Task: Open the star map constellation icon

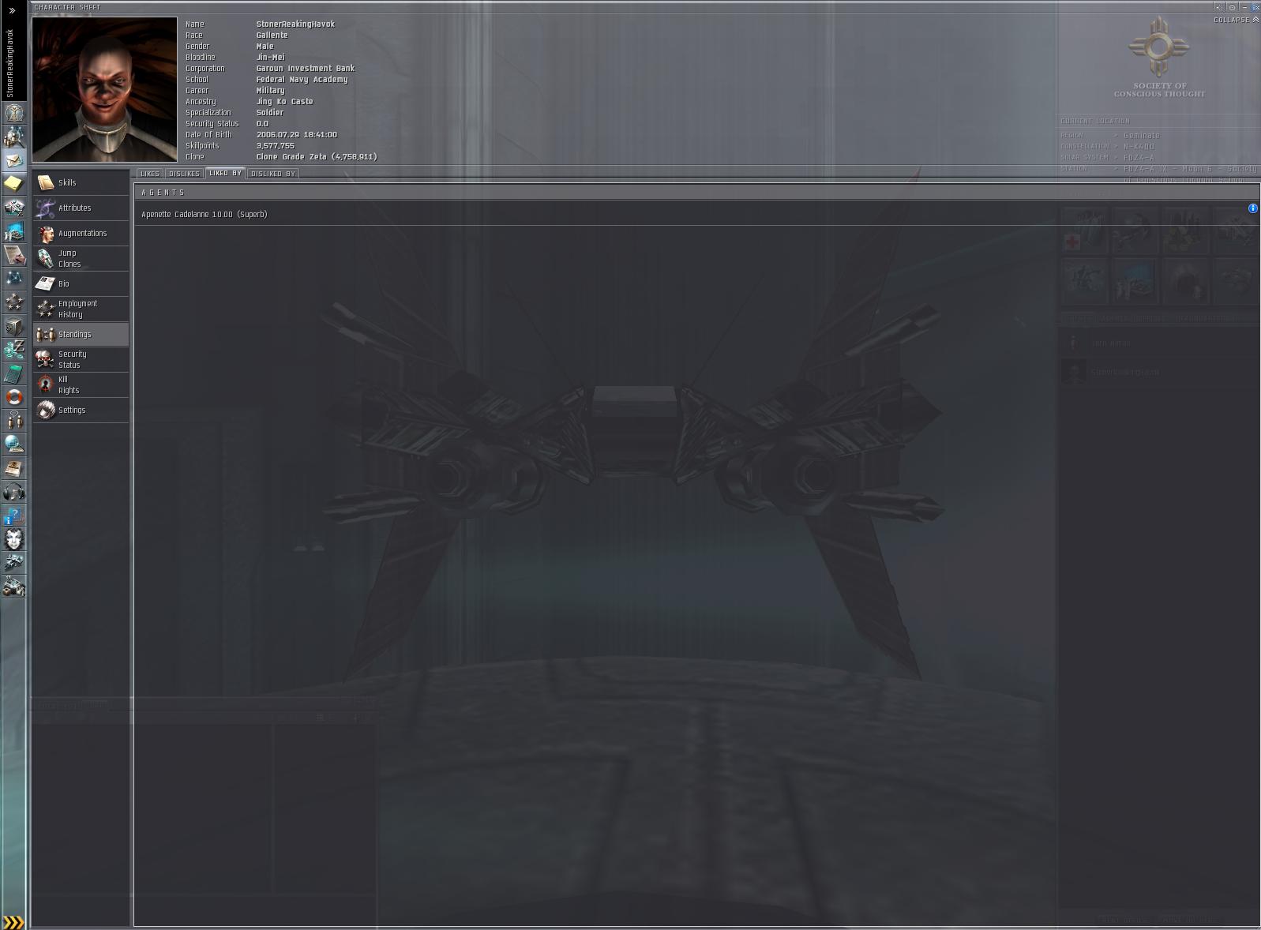Action: 14,279
